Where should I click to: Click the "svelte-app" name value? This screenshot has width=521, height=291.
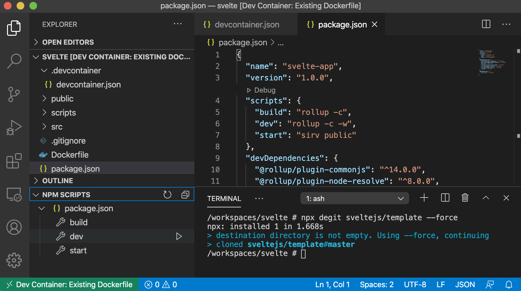tap(310, 66)
